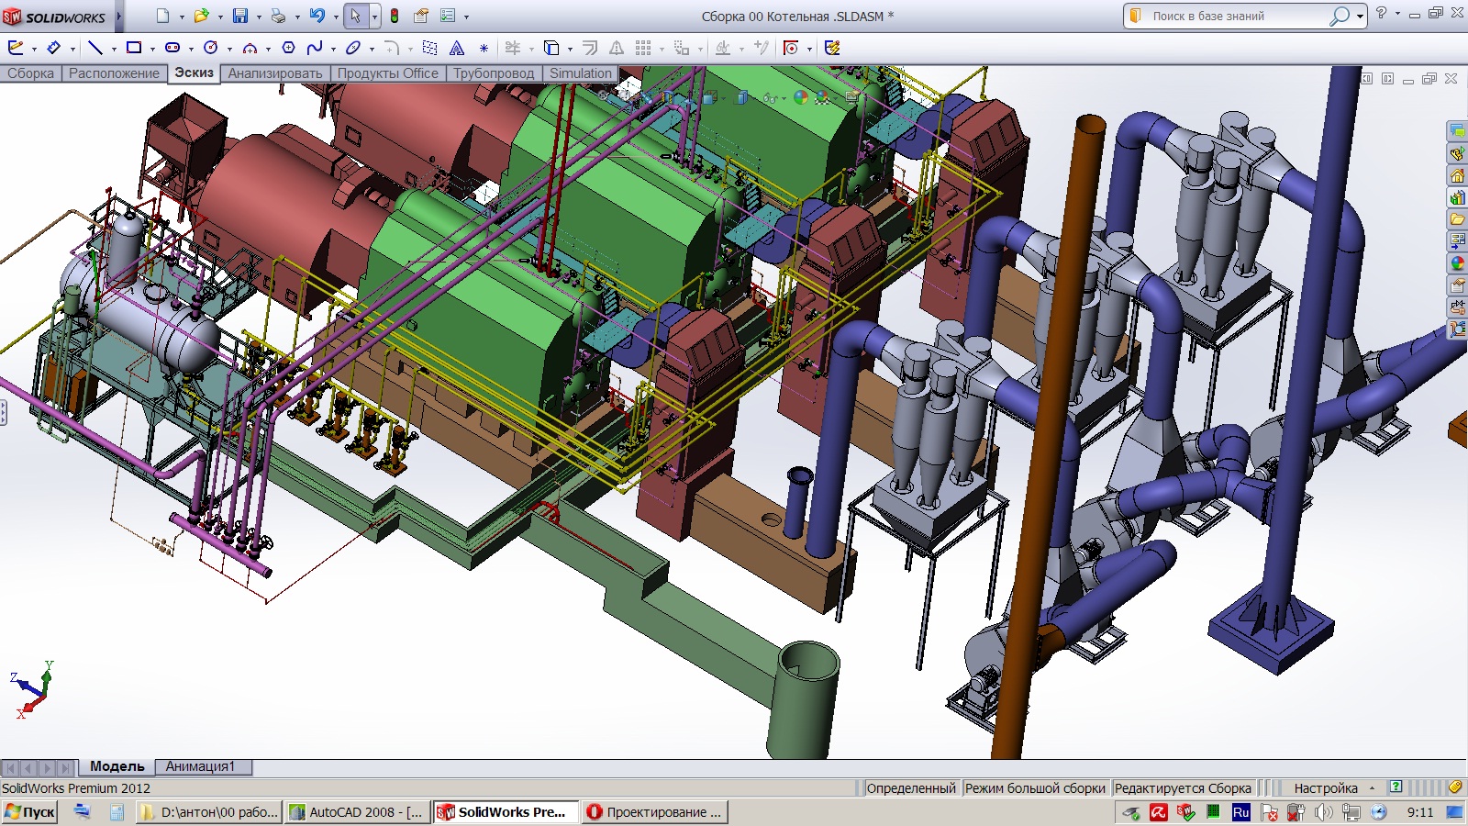
Task: Open the Print icon in toolbar
Action: pyautogui.click(x=278, y=16)
